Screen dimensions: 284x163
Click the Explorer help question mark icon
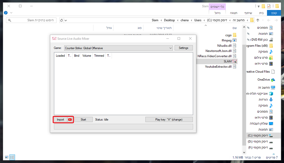(x=6, y=13)
